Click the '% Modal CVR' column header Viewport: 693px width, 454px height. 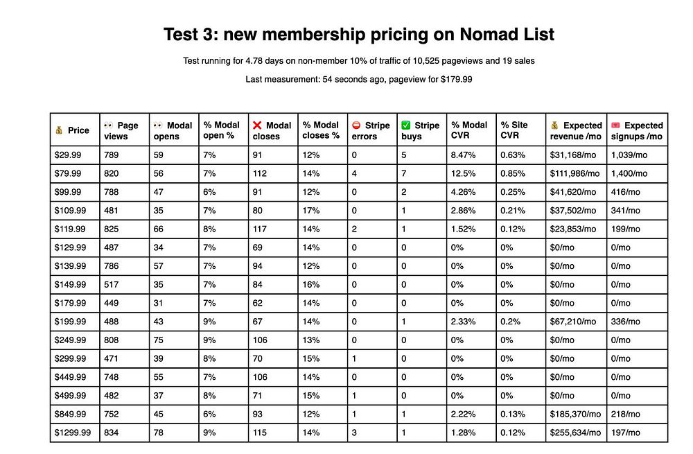point(469,130)
